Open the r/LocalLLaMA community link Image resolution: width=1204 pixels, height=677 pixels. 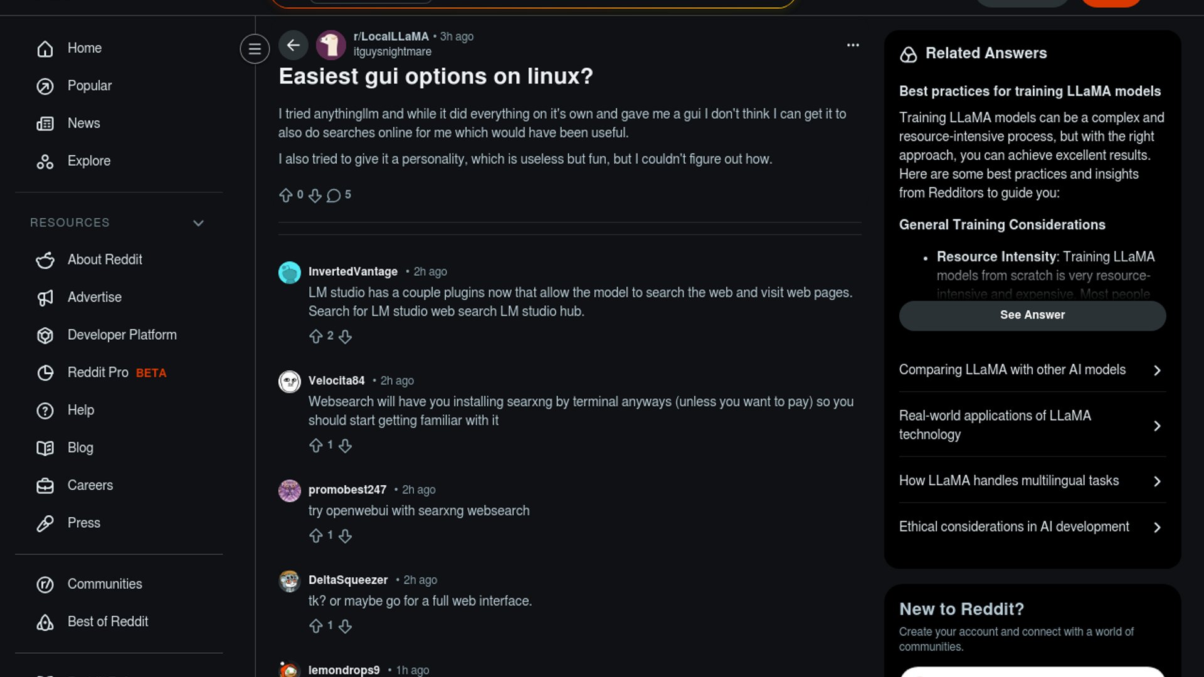(391, 36)
